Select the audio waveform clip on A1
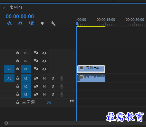Image resolution: width=146 pixels, height=127 pixels. tap(91, 78)
